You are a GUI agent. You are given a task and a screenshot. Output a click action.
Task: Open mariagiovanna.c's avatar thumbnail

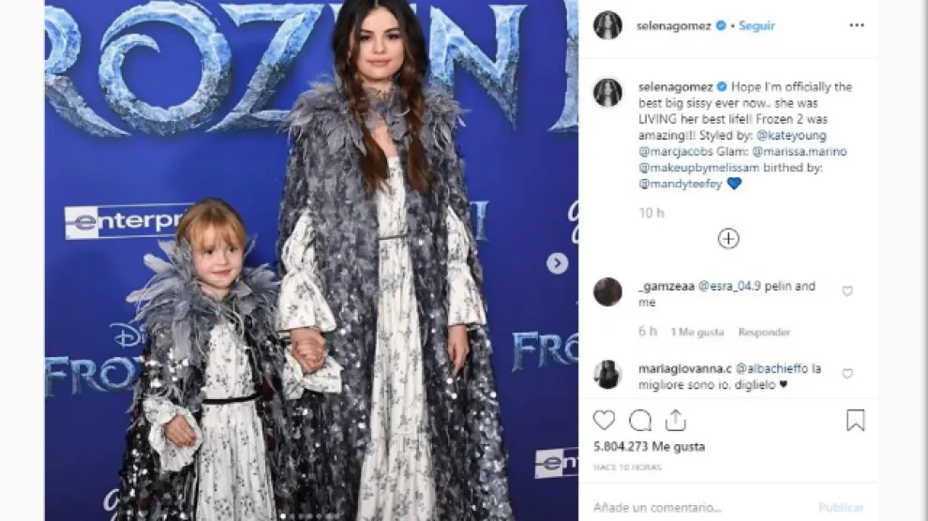click(607, 374)
